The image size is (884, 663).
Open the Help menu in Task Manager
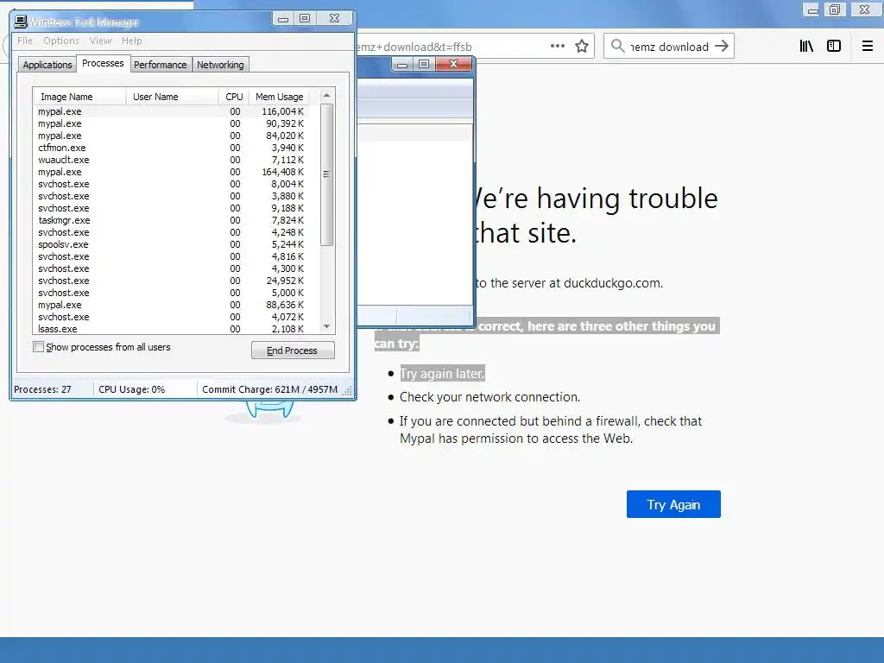click(x=132, y=41)
